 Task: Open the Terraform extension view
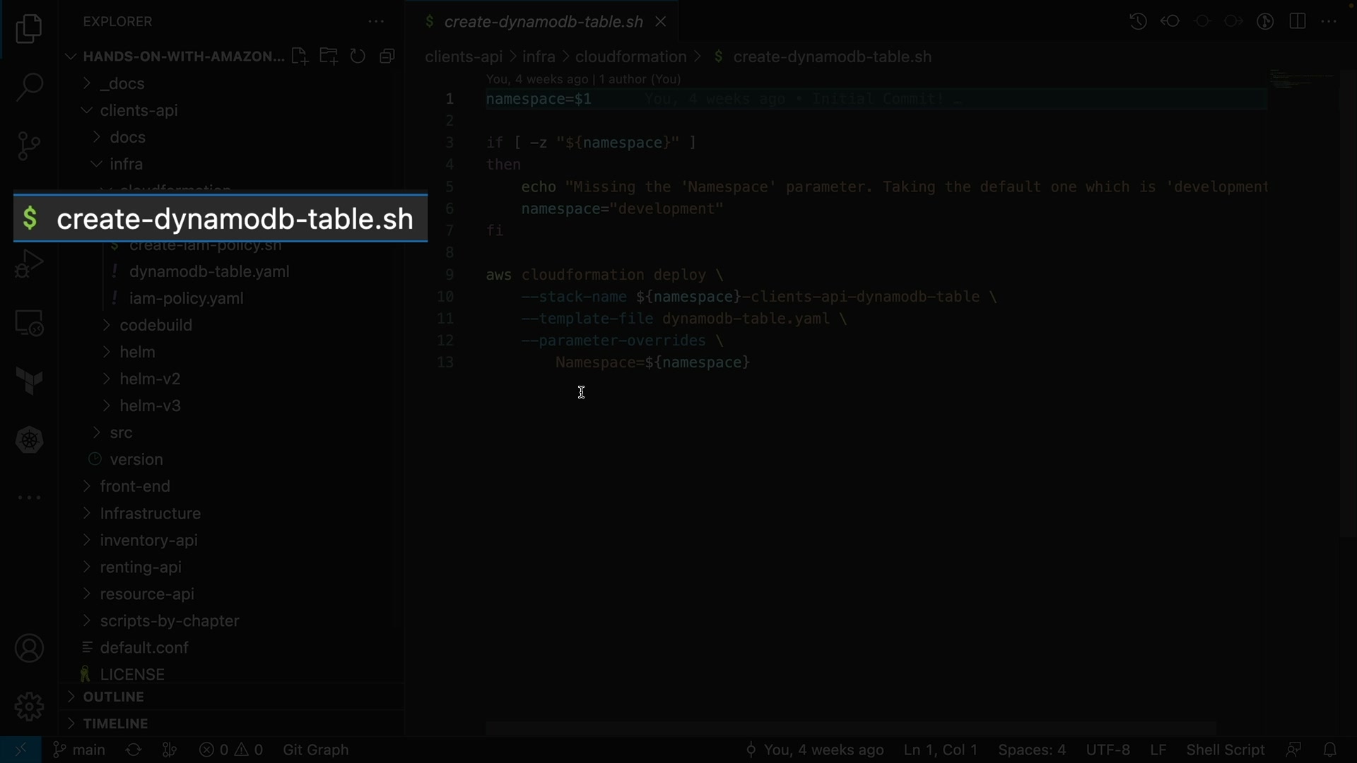tap(29, 381)
